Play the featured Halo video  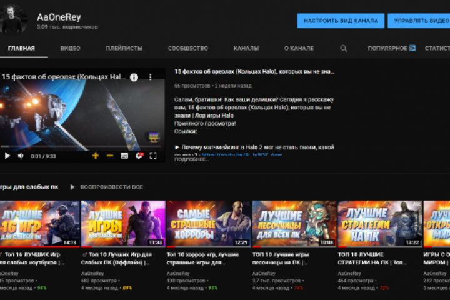coord(7,156)
